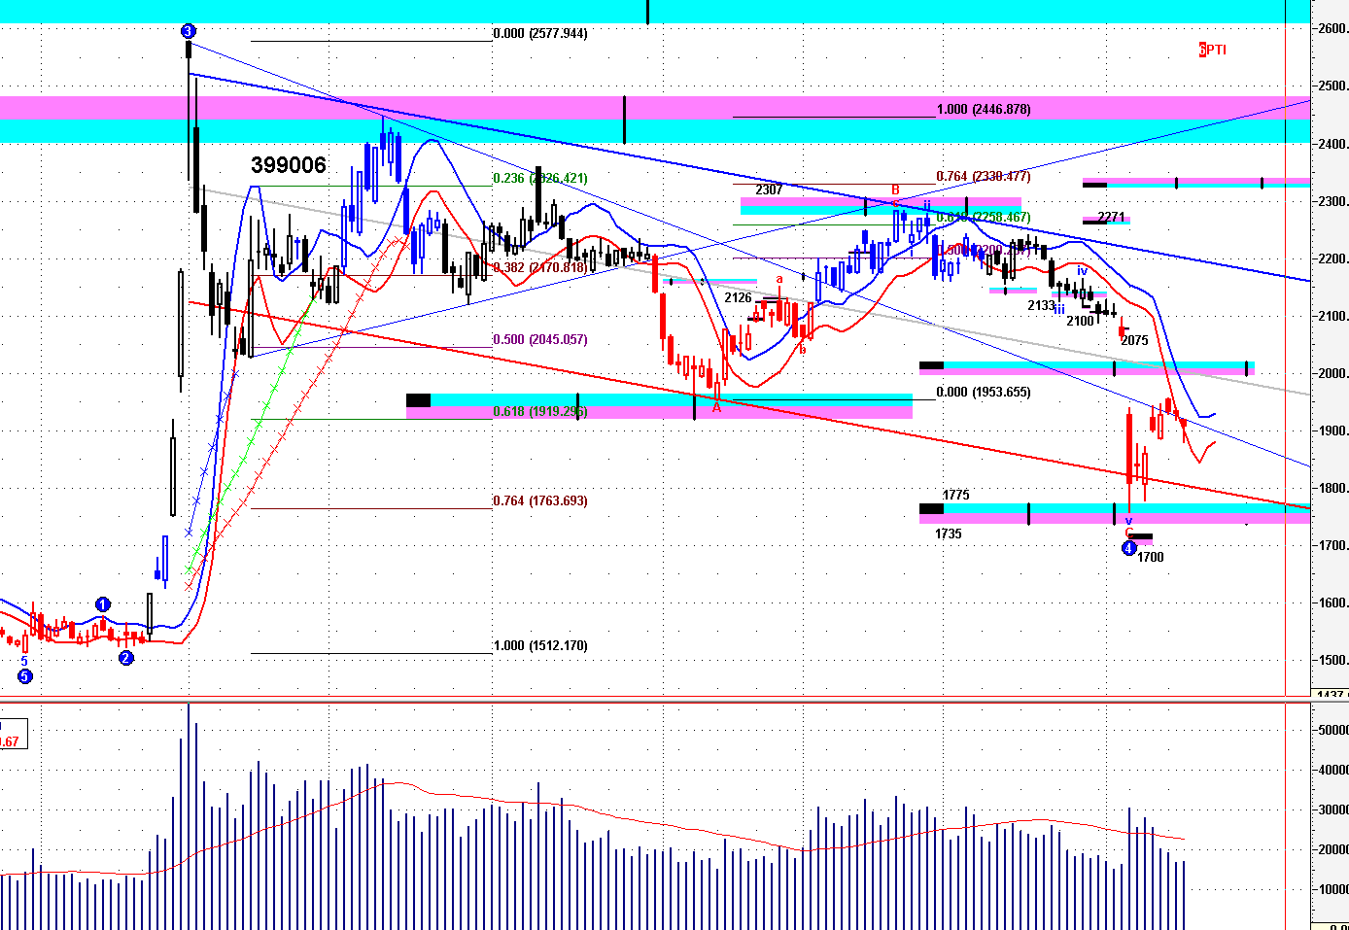Click circled wave 3 marker at peak

pos(189,31)
